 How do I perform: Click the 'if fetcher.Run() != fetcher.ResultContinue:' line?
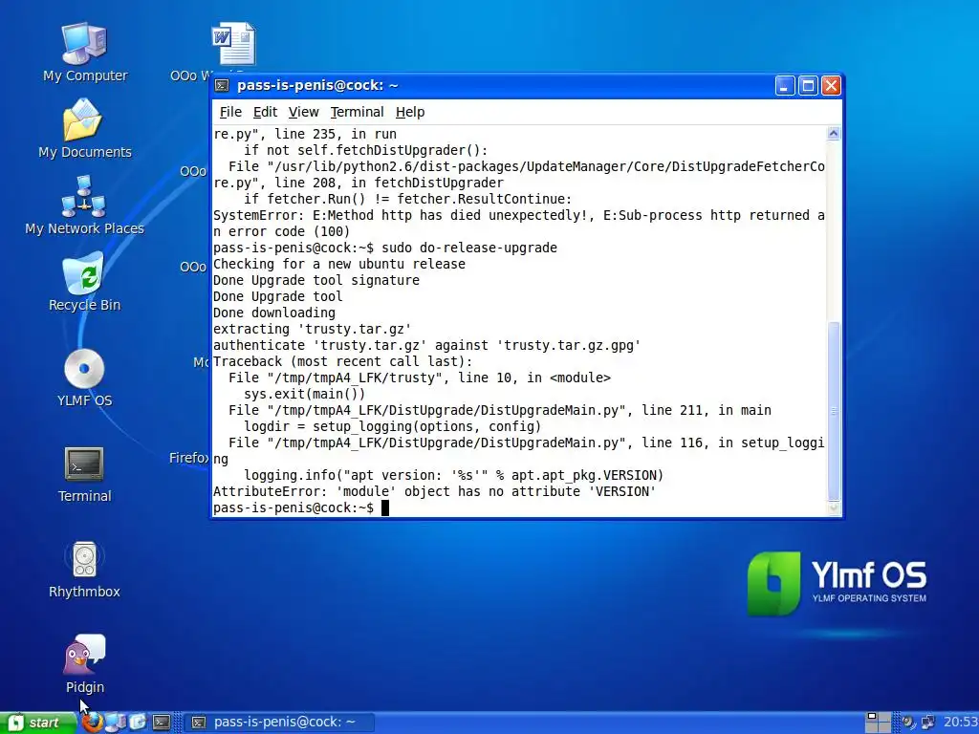(407, 199)
